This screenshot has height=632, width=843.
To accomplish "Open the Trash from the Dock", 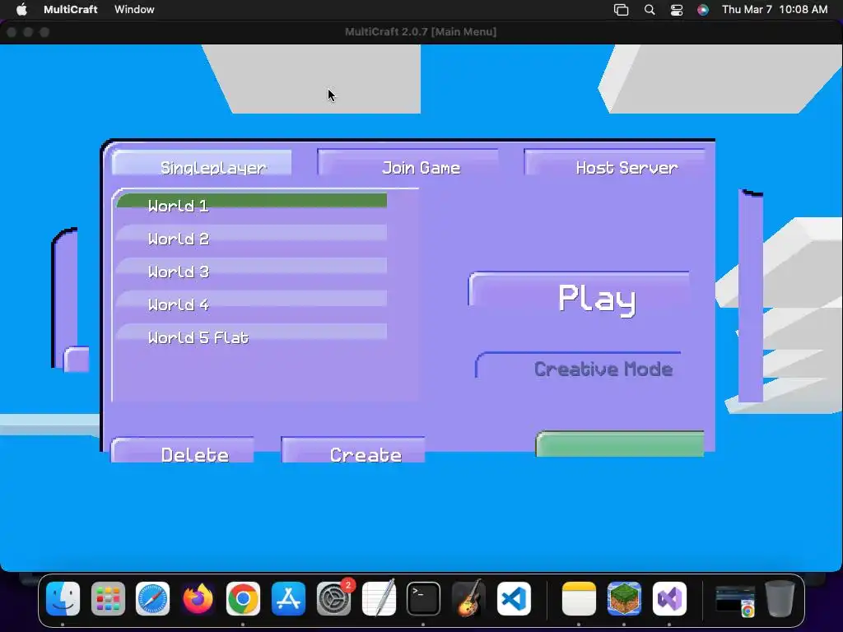I will [780, 599].
